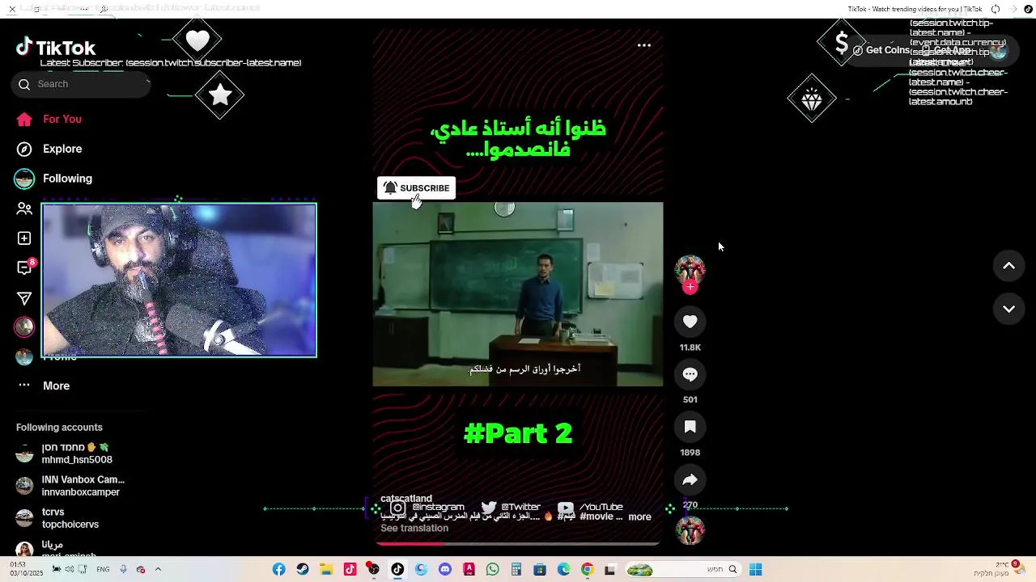Click the 501 comments count

(x=690, y=400)
